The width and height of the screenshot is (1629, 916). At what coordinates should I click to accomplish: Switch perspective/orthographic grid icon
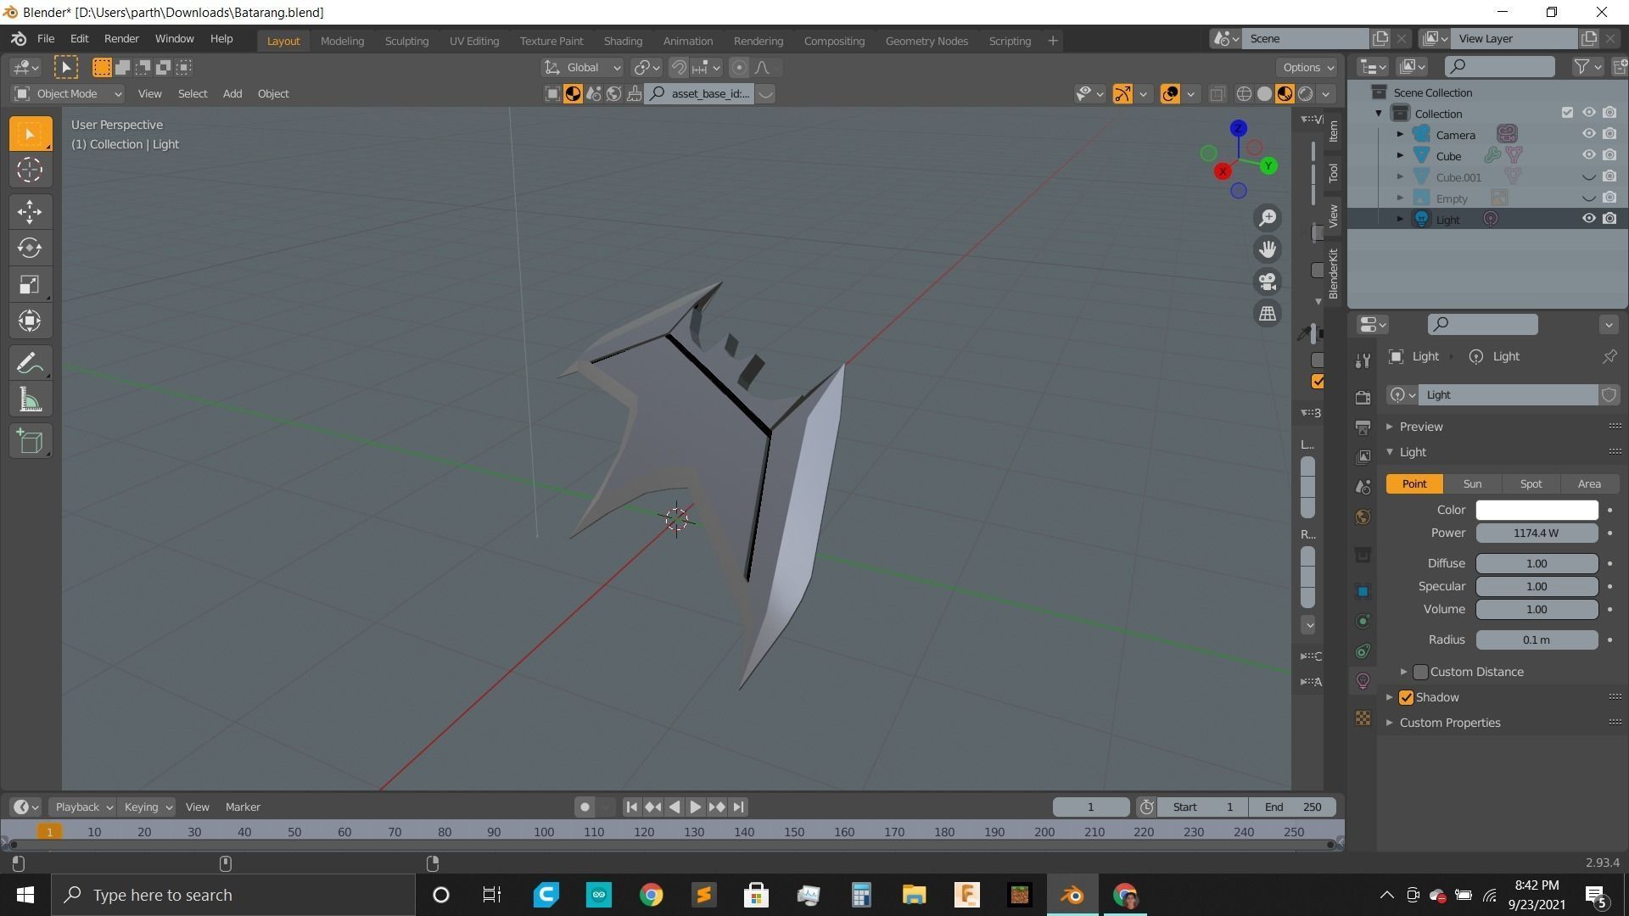click(1268, 314)
